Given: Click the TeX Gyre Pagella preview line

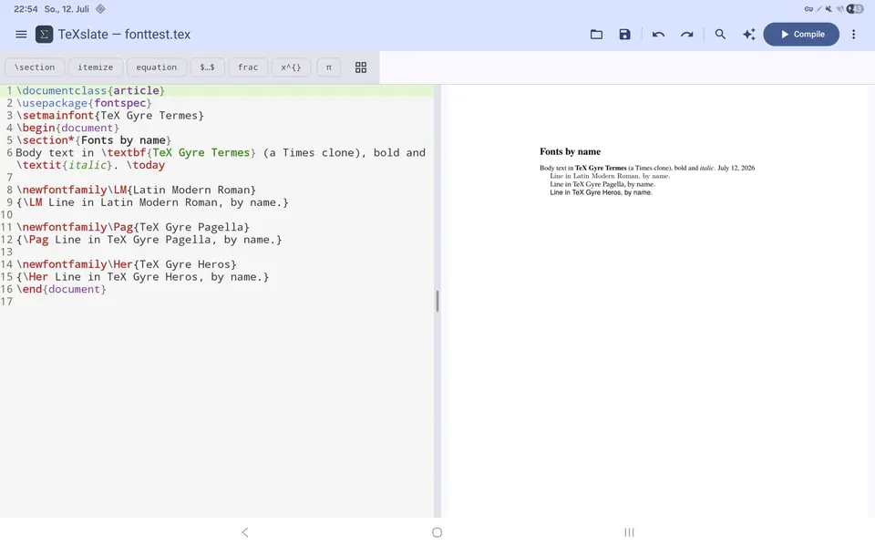Looking at the screenshot, I should 602,184.
